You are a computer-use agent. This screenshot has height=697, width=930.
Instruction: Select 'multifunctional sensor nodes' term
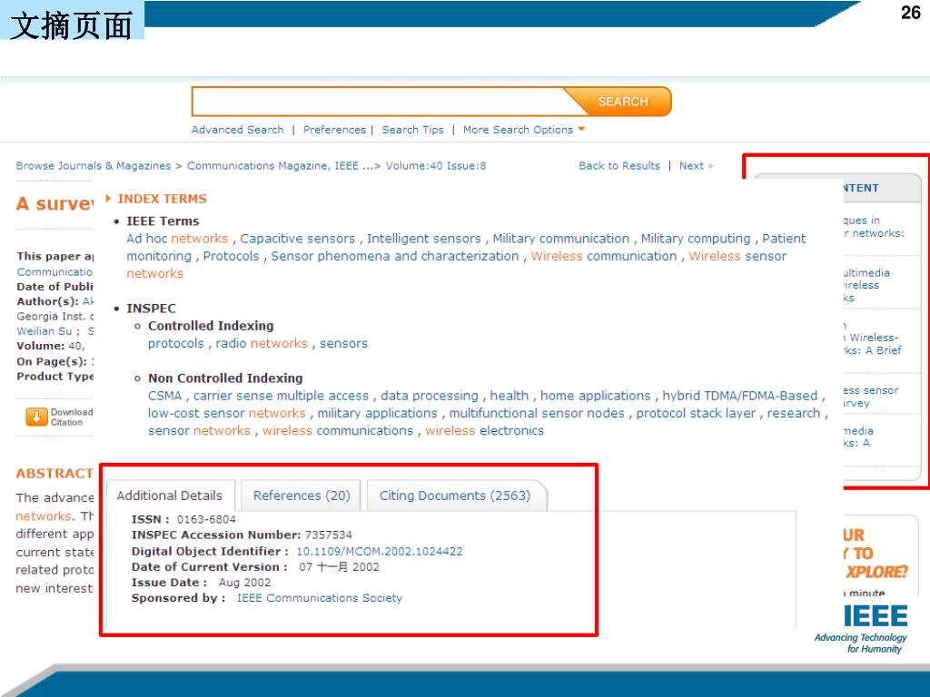tap(537, 413)
